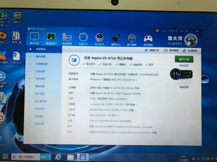The width and height of the screenshot is (217, 162).
Task: Click the 52°C CPU temperature floating badge
Action: click(187, 74)
